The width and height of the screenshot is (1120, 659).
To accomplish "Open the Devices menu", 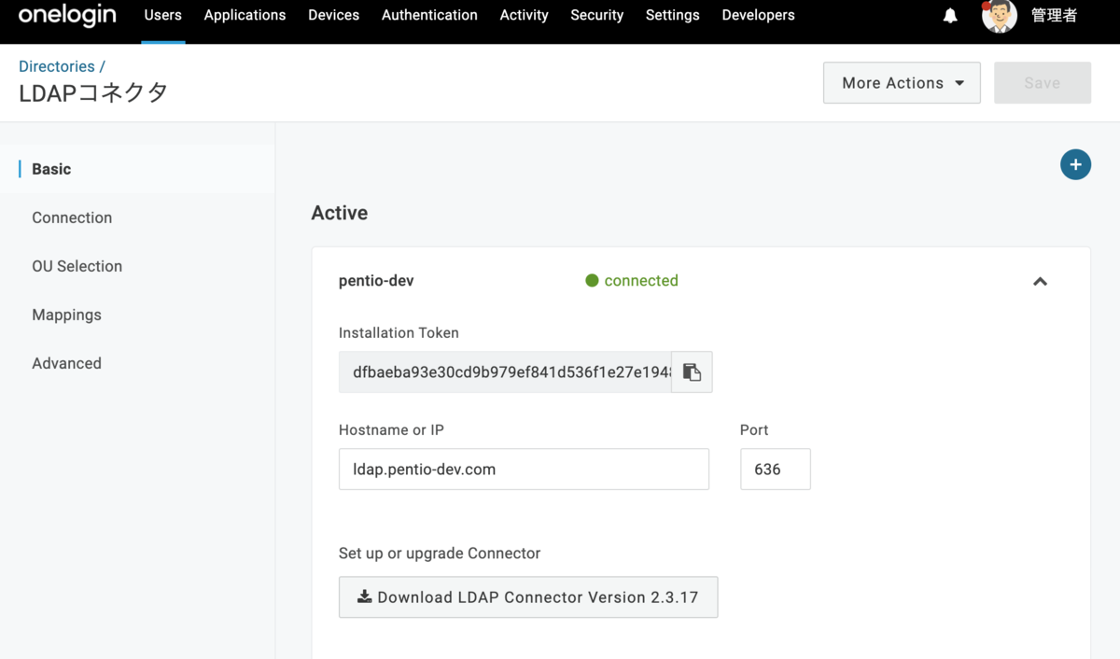I will 333,16.
